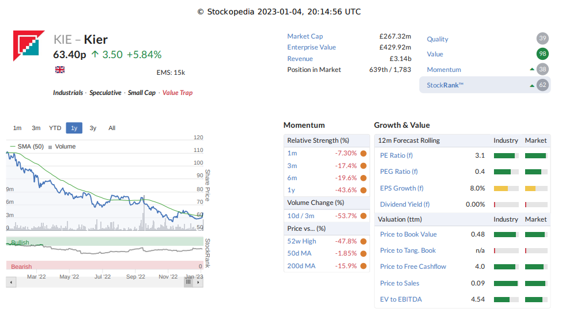Open the Momentum rank link

tap(444, 70)
